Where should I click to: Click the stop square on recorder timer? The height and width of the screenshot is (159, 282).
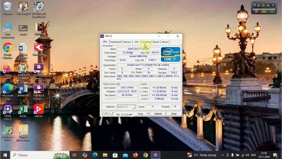(x=273, y=5)
